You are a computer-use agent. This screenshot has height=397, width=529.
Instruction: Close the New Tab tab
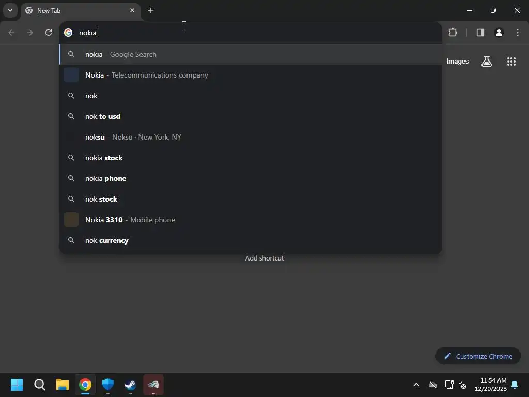pos(132,10)
